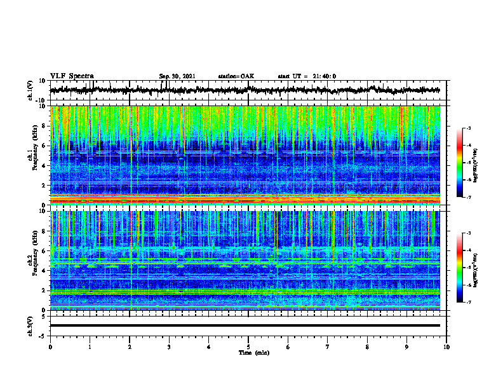The width and height of the screenshot is (503, 389).
Task: Click time axis tick label "3"
Action: [x=169, y=347]
